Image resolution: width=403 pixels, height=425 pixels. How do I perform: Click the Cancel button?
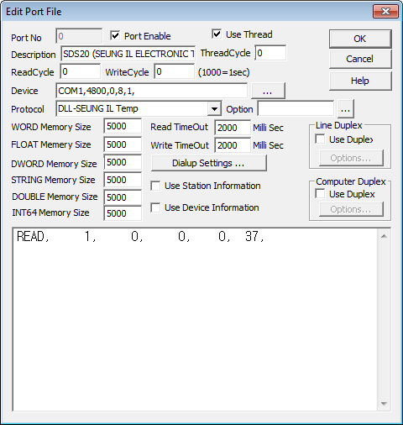tap(360, 59)
